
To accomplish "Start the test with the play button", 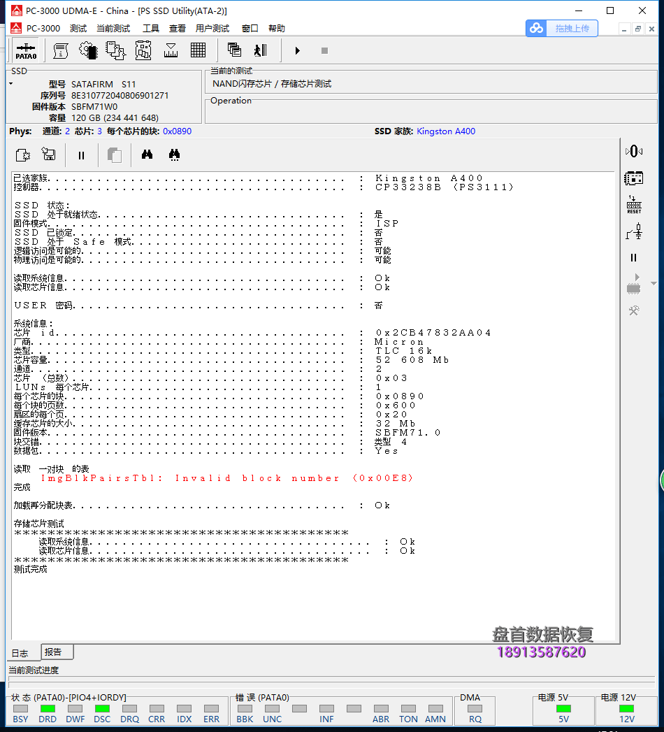I will (x=297, y=50).
